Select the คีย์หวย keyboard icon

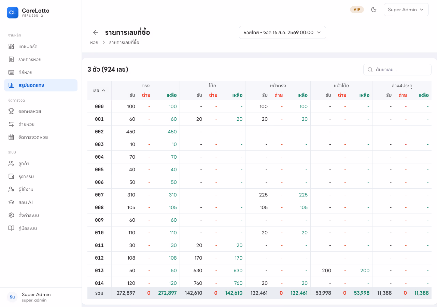[11, 72]
